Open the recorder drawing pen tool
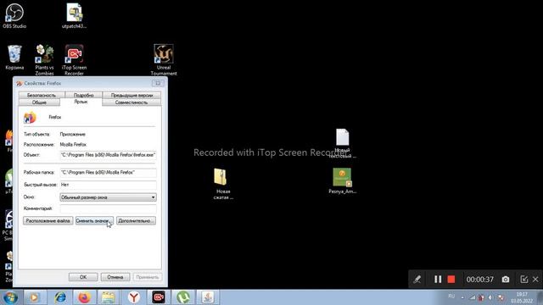Screen dimensions: 543x305 (x=417, y=279)
